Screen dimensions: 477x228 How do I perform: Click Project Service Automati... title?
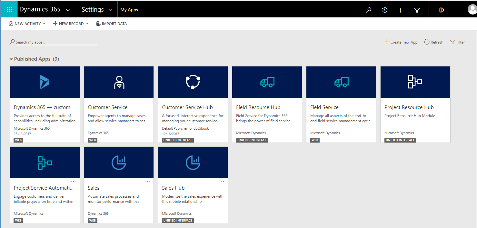(44, 188)
